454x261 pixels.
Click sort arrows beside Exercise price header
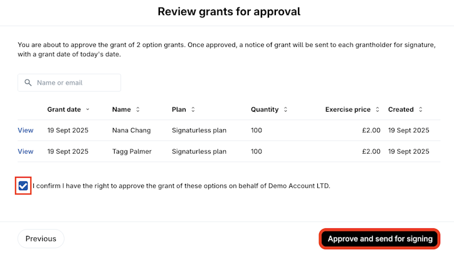pos(377,109)
